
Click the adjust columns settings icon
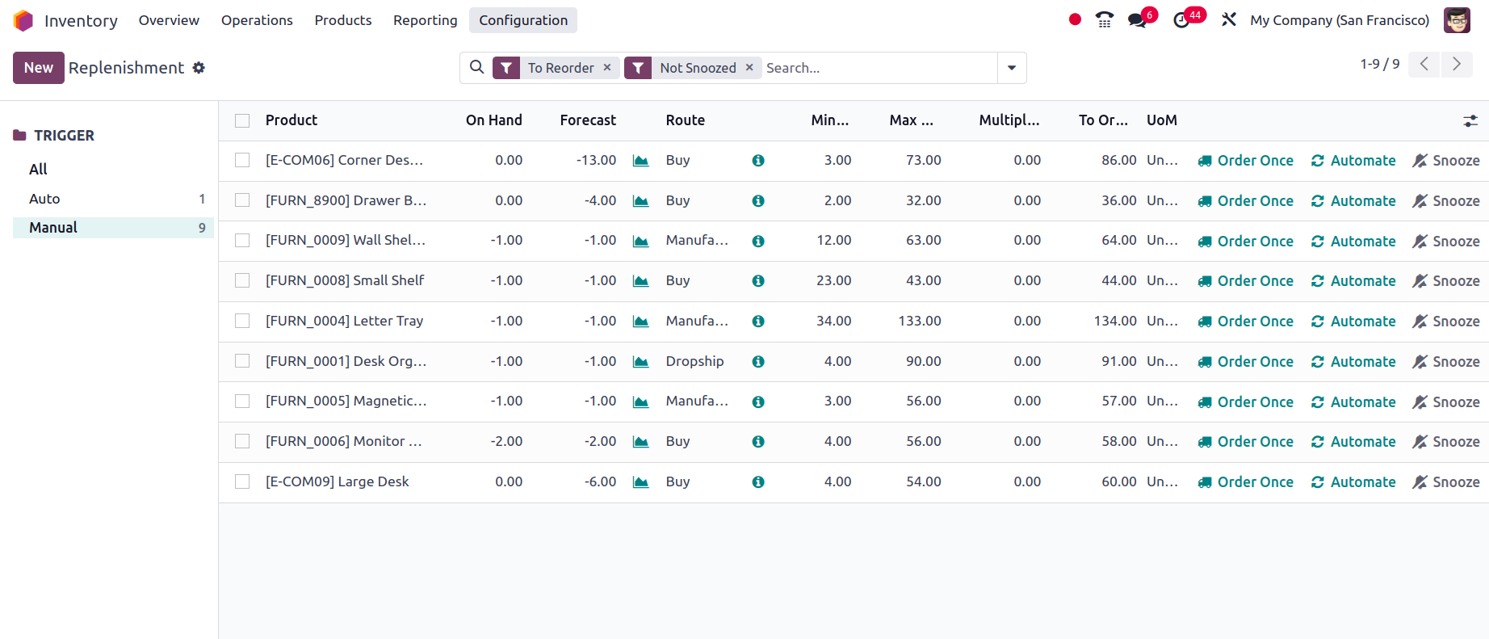(x=1470, y=120)
